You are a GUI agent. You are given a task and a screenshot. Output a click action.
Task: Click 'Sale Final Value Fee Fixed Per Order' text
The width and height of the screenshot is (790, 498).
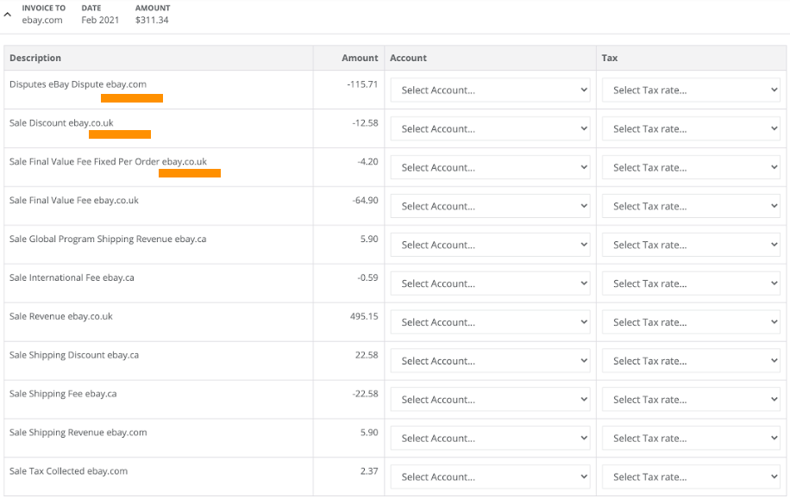click(85, 162)
